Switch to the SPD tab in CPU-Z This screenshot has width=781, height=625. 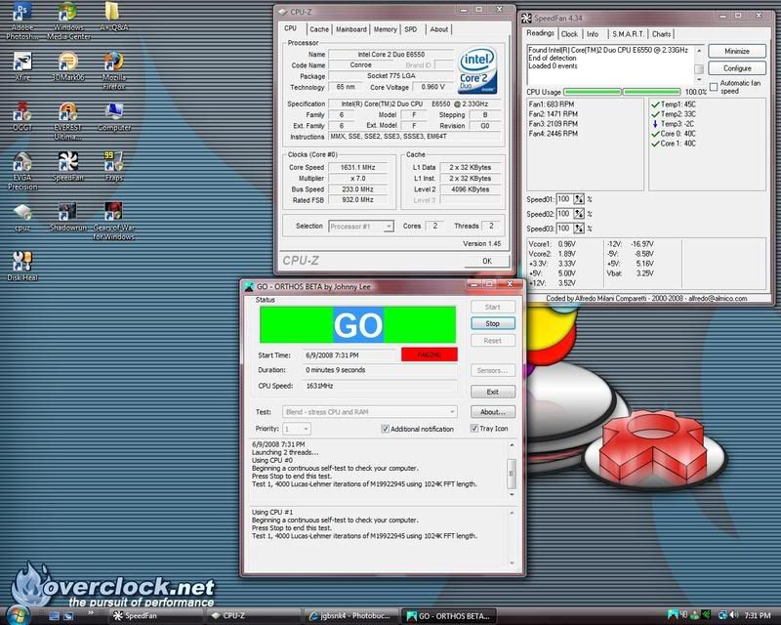point(411,29)
